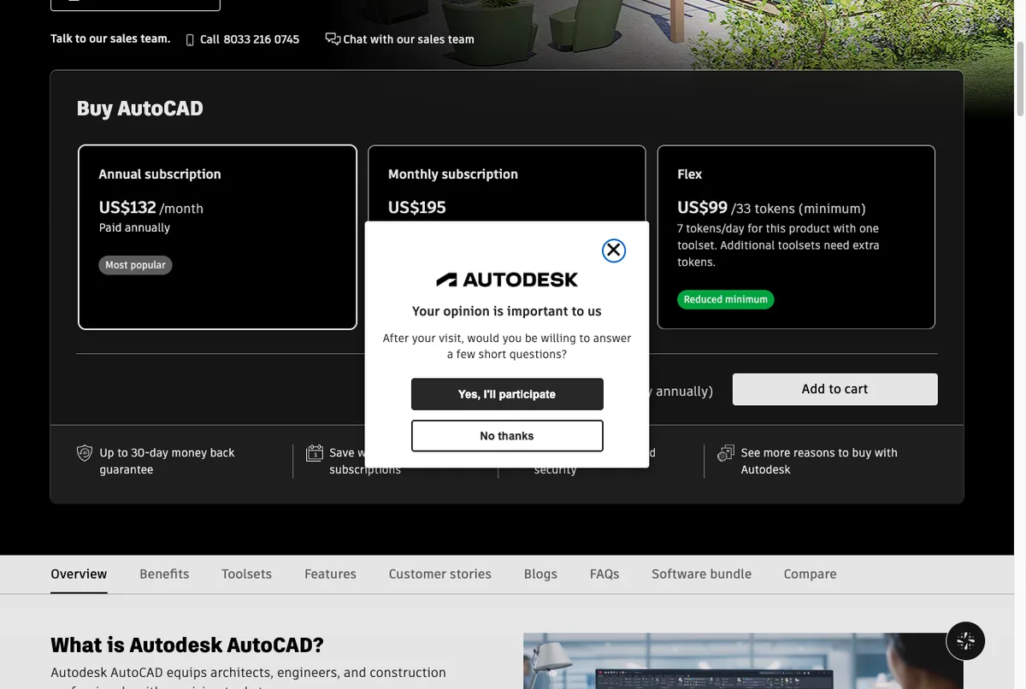This screenshot has height=689, width=1026.
Task: Switch to the Compare tab
Action: click(810, 574)
